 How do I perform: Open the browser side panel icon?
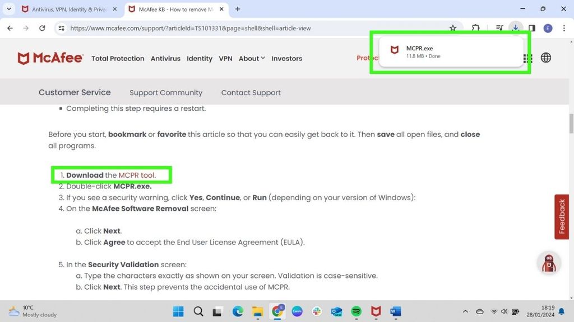(x=531, y=28)
